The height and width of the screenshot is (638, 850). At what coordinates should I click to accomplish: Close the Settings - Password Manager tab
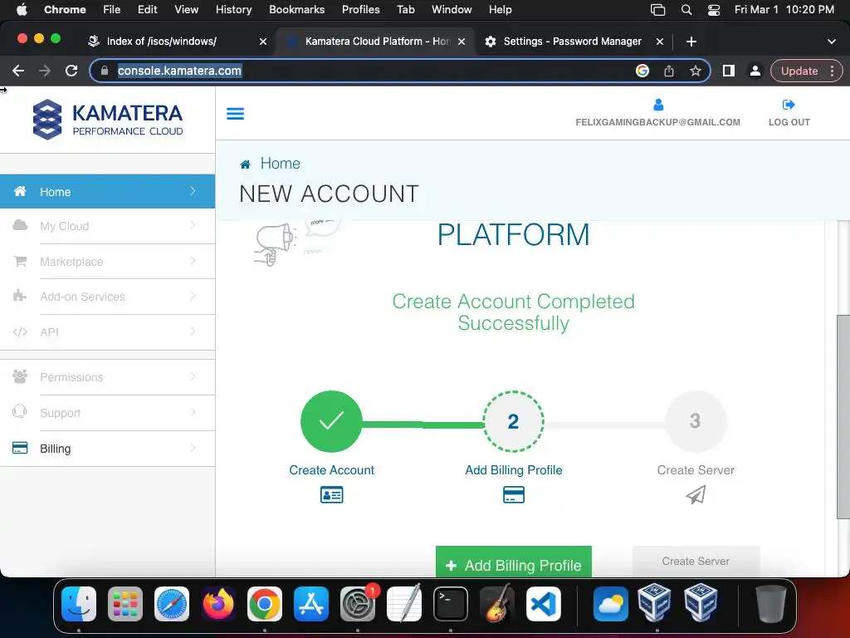[x=660, y=42]
